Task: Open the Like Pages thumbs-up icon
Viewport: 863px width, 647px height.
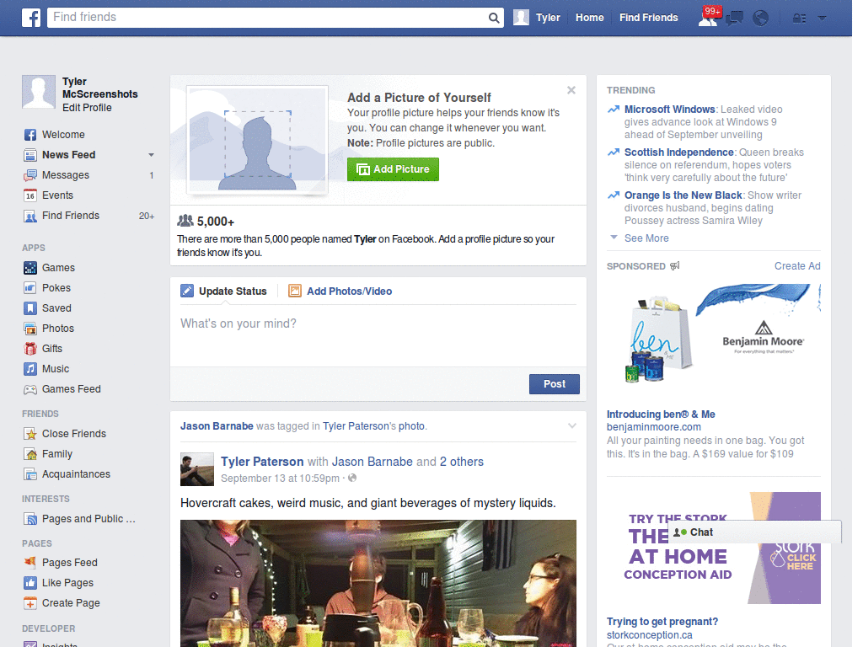Action: tap(30, 583)
